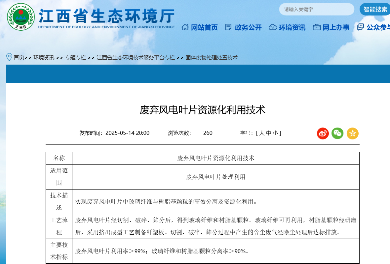Image resolution: width=390 pixels, height=264 pixels.
Task: Open the 网上办事 navigation menu
Action: click(336, 28)
